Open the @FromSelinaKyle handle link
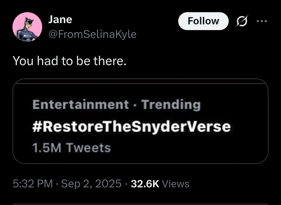Image resolution: width=281 pixels, height=205 pixels. (x=92, y=34)
